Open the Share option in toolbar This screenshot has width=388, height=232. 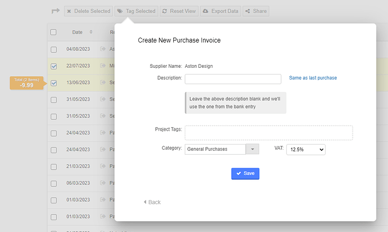(255, 11)
